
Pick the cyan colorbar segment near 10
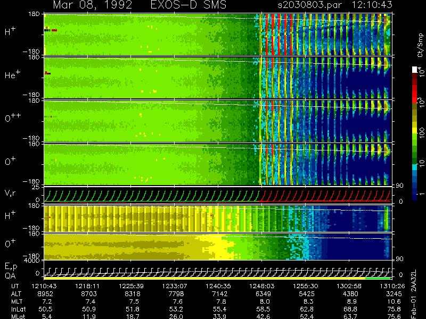(415, 167)
